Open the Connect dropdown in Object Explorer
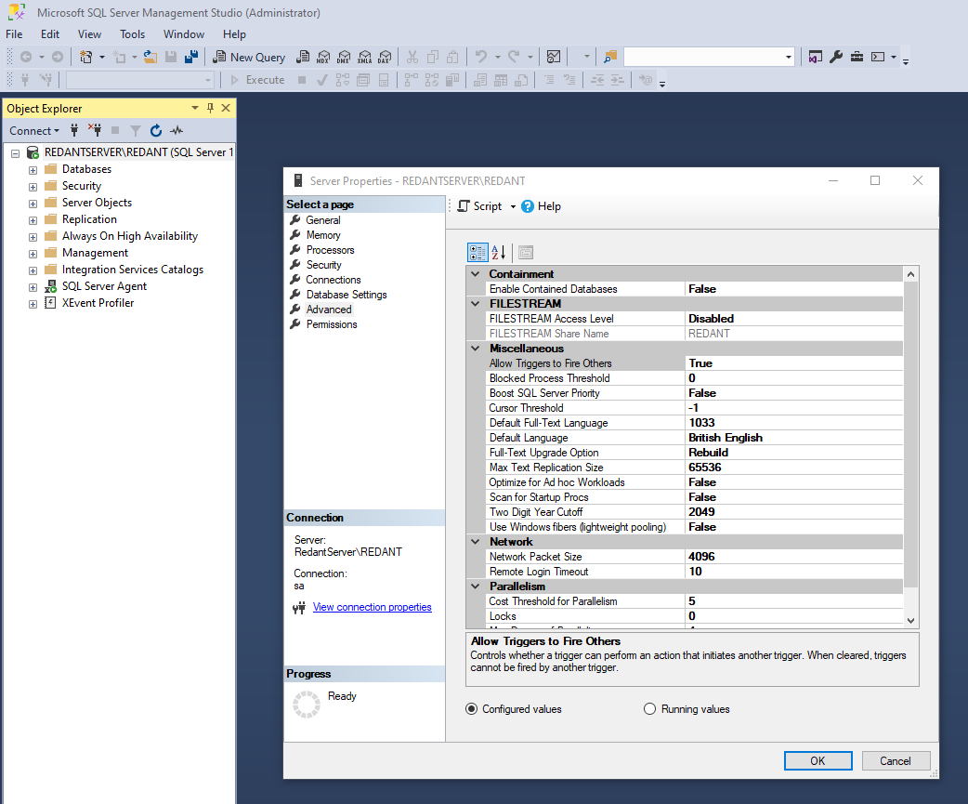Screen dimensions: 968x804 click(34, 131)
